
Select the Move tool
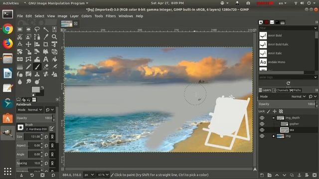[x=28, y=44]
